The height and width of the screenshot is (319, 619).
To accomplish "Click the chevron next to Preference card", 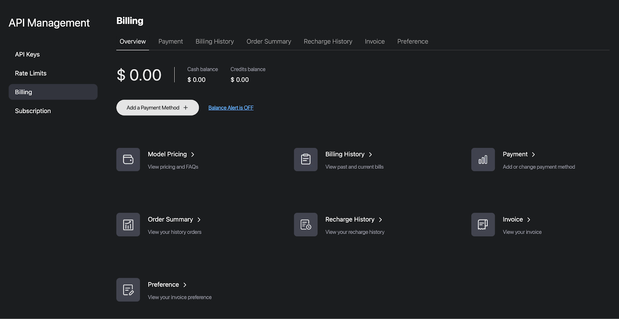I will tap(185, 285).
